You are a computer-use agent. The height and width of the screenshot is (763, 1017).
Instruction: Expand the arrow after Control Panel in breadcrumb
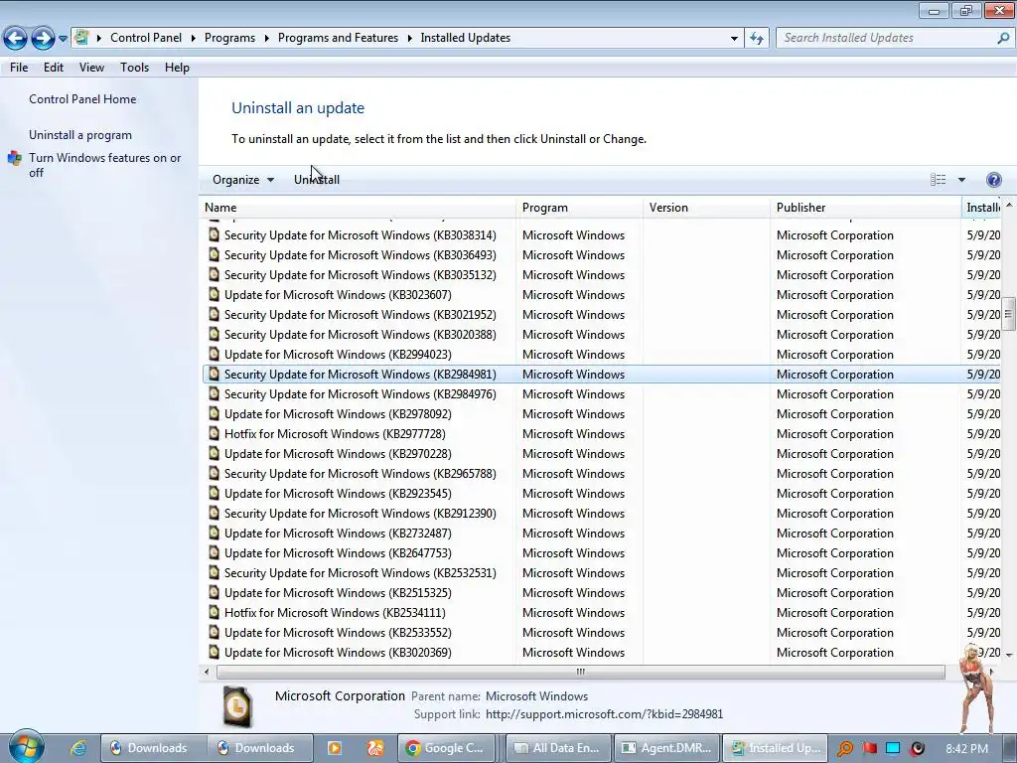point(194,39)
